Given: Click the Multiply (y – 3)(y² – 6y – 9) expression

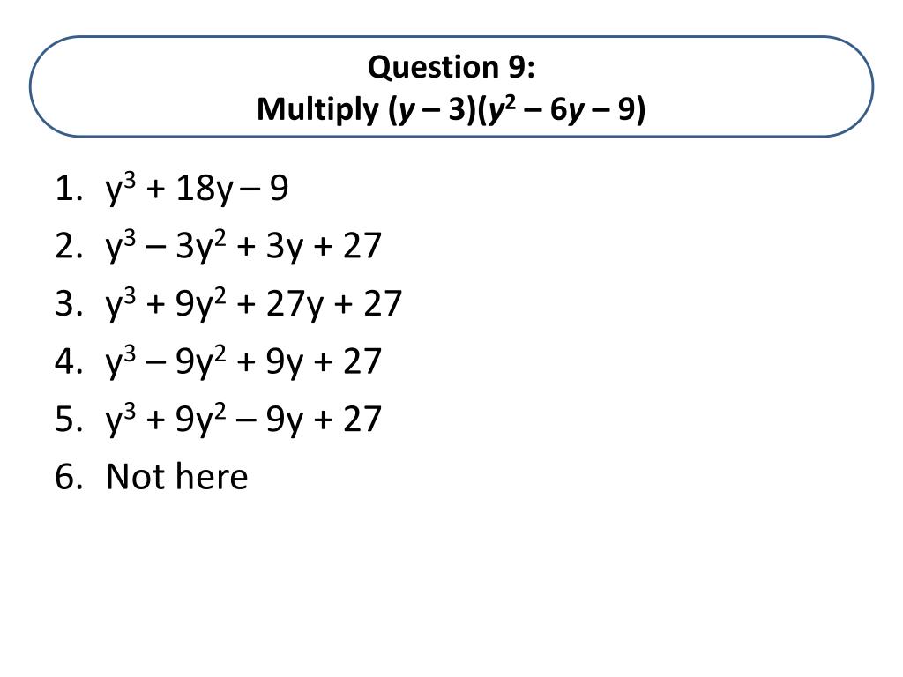Looking at the screenshot, I should tap(451, 108).
